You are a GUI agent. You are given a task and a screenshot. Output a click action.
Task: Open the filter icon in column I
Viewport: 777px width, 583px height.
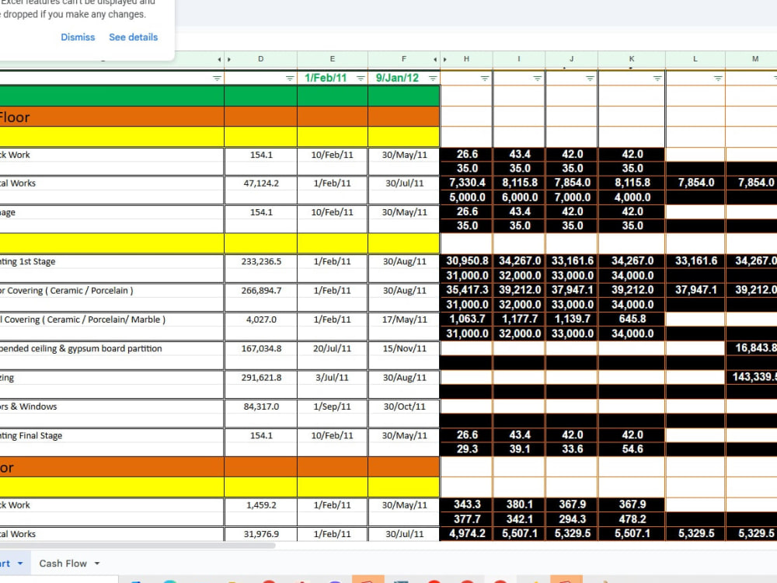click(x=537, y=79)
